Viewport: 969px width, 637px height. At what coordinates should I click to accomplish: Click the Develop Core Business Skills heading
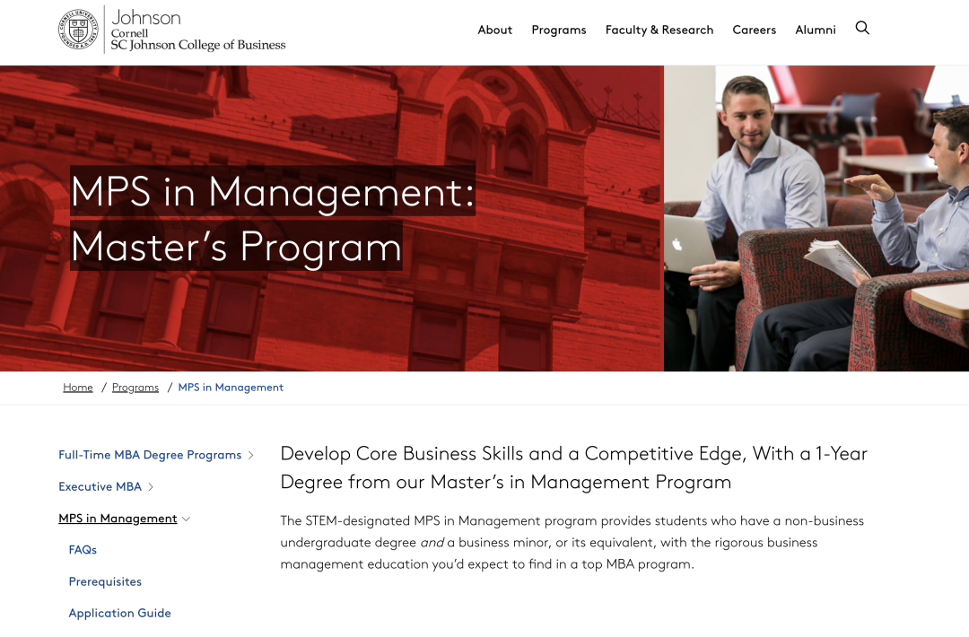tap(573, 467)
